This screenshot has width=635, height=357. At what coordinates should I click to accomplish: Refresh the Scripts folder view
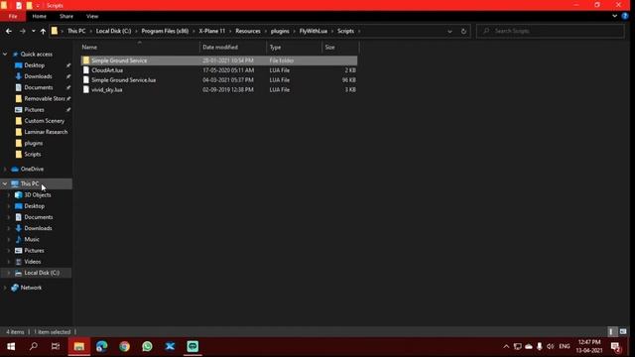pos(463,31)
